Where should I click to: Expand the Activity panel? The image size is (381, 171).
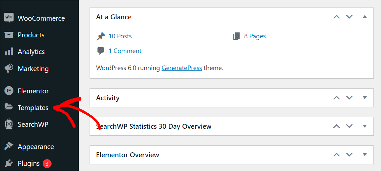click(365, 98)
